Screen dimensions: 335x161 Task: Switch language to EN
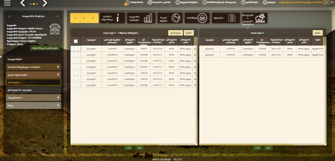pyautogui.click(x=332, y=2)
